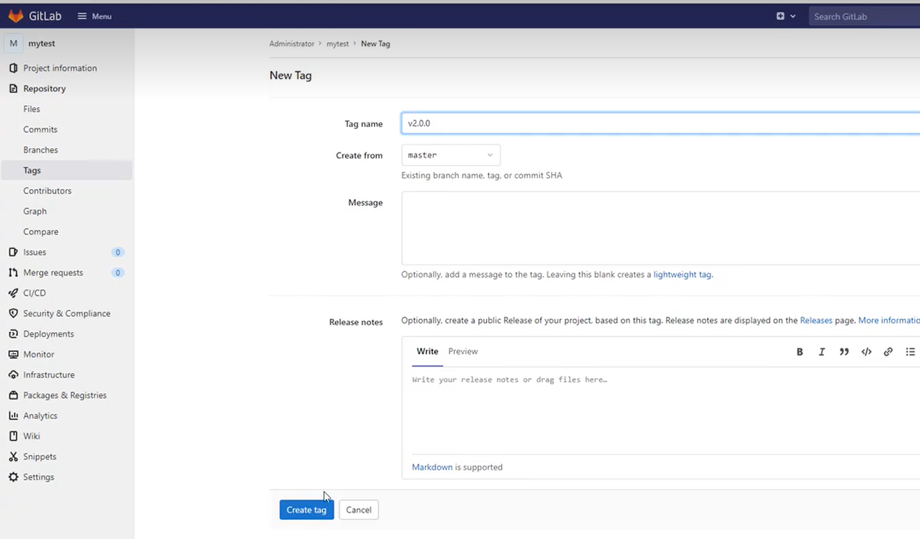This screenshot has width=920, height=539.
Task: Click the Deployments sidebar icon
Action: pos(13,334)
